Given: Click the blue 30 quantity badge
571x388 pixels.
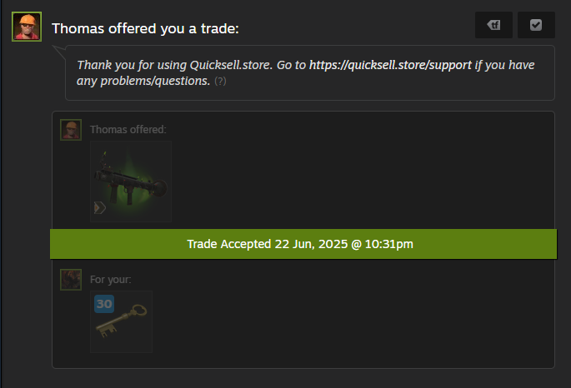Looking at the screenshot, I should (104, 304).
